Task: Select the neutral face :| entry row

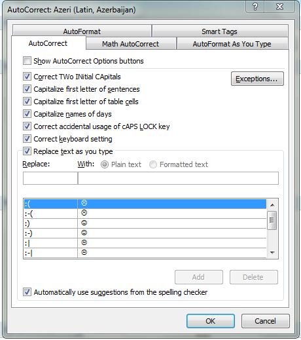Action: point(145,243)
